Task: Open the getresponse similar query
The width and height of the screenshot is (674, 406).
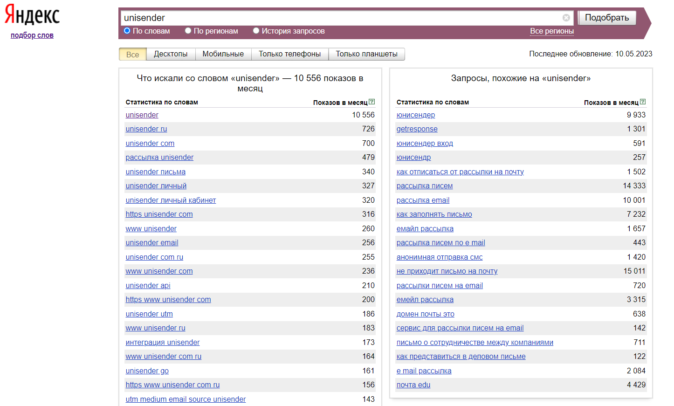Action: [x=417, y=129]
